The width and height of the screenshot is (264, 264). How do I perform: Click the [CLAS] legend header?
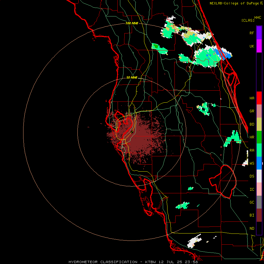click(248, 21)
